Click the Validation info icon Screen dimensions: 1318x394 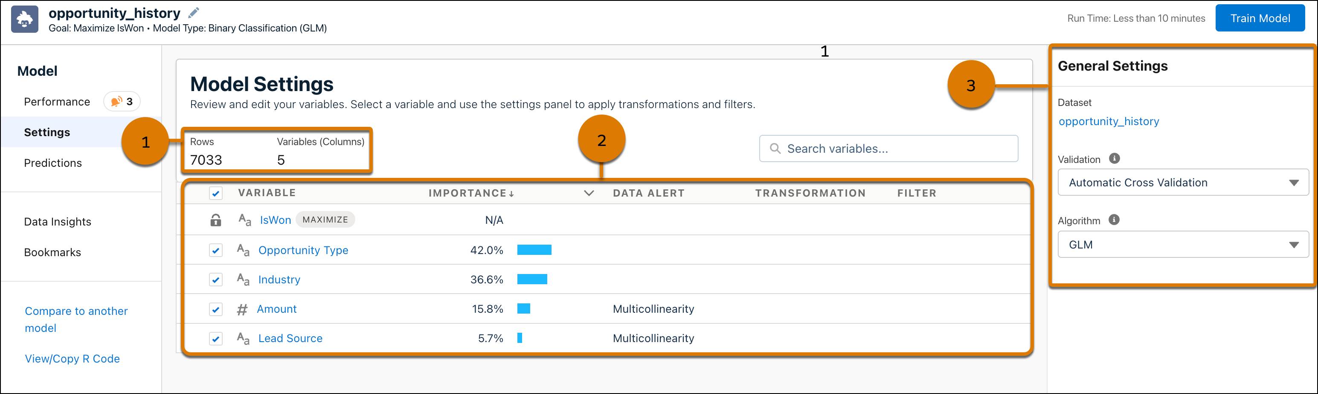point(1115,159)
